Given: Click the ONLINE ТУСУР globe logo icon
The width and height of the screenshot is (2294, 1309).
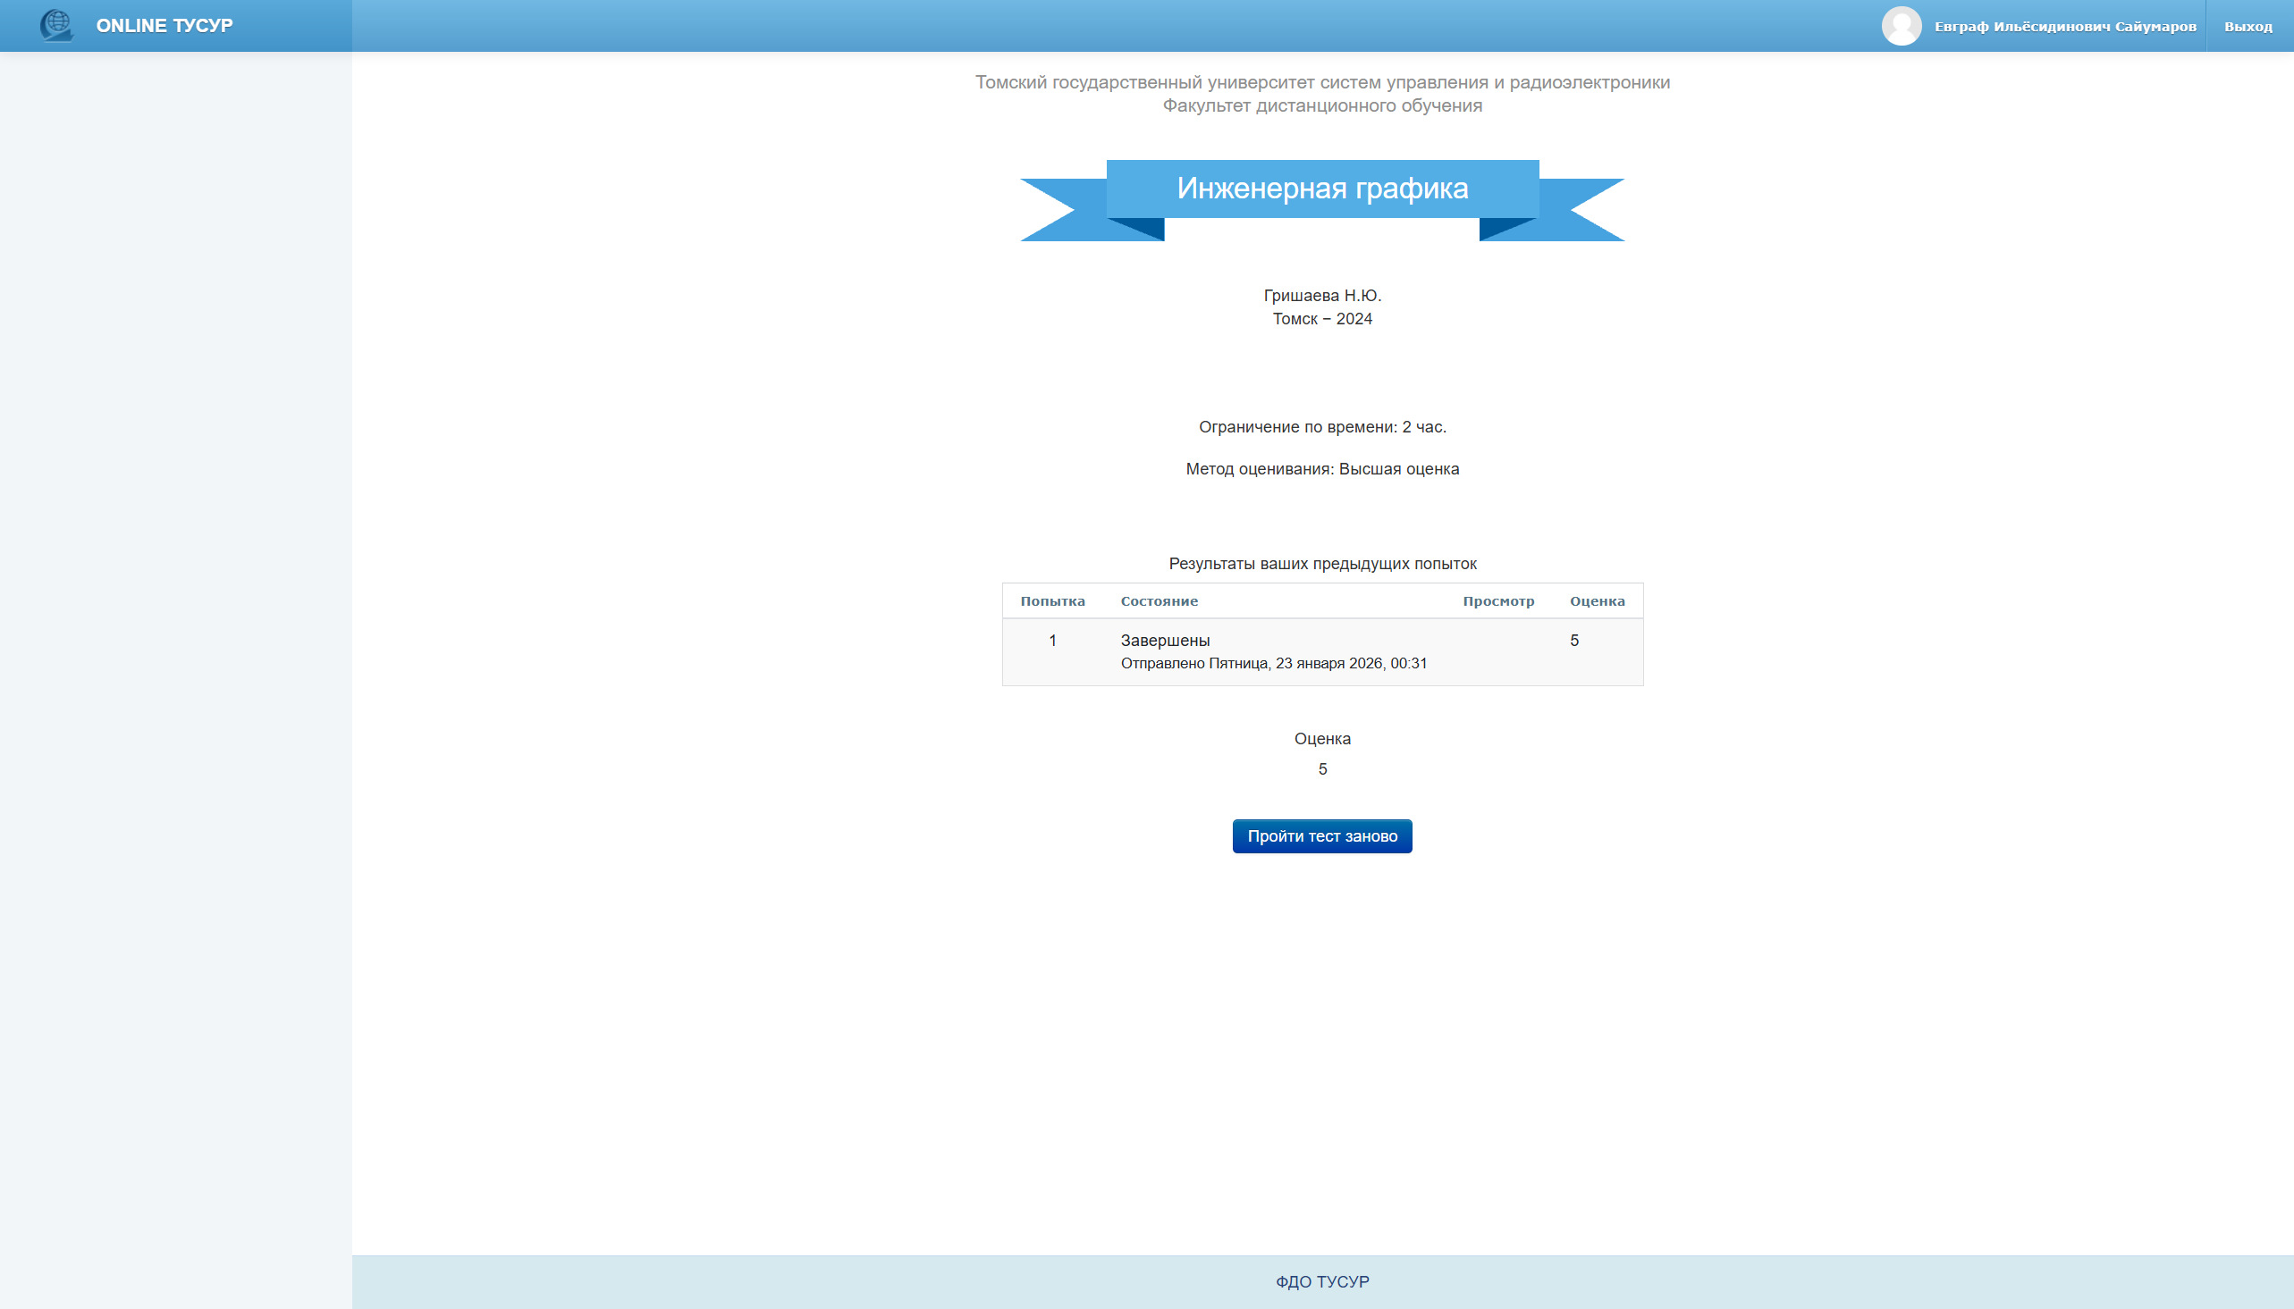Looking at the screenshot, I should coord(56,25).
